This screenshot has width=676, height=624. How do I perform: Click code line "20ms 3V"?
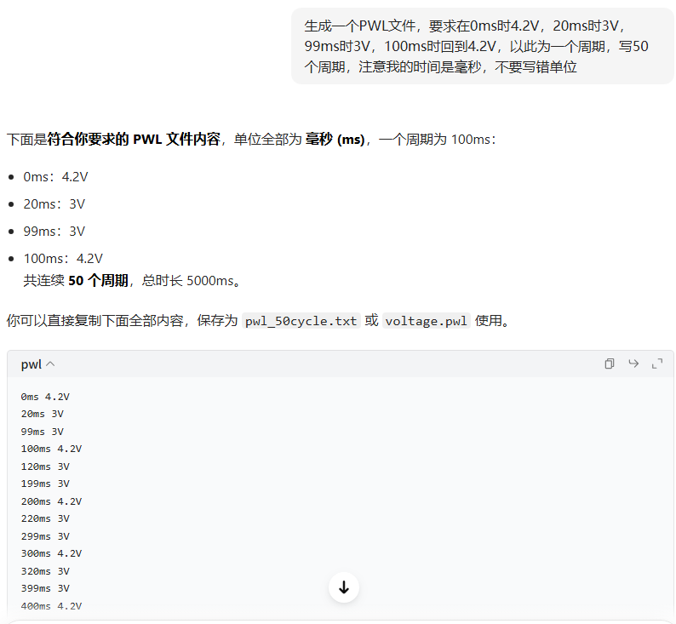pyautogui.click(x=43, y=414)
